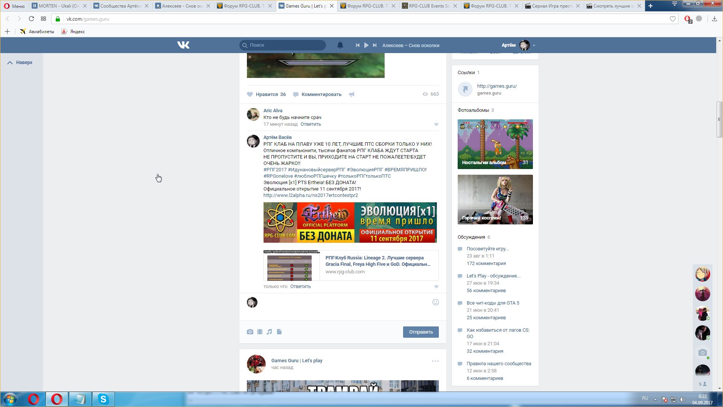This screenshot has height=407, width=723.
Task: Expand the Артём profile dropdown arrow
Action: (534, 46)
